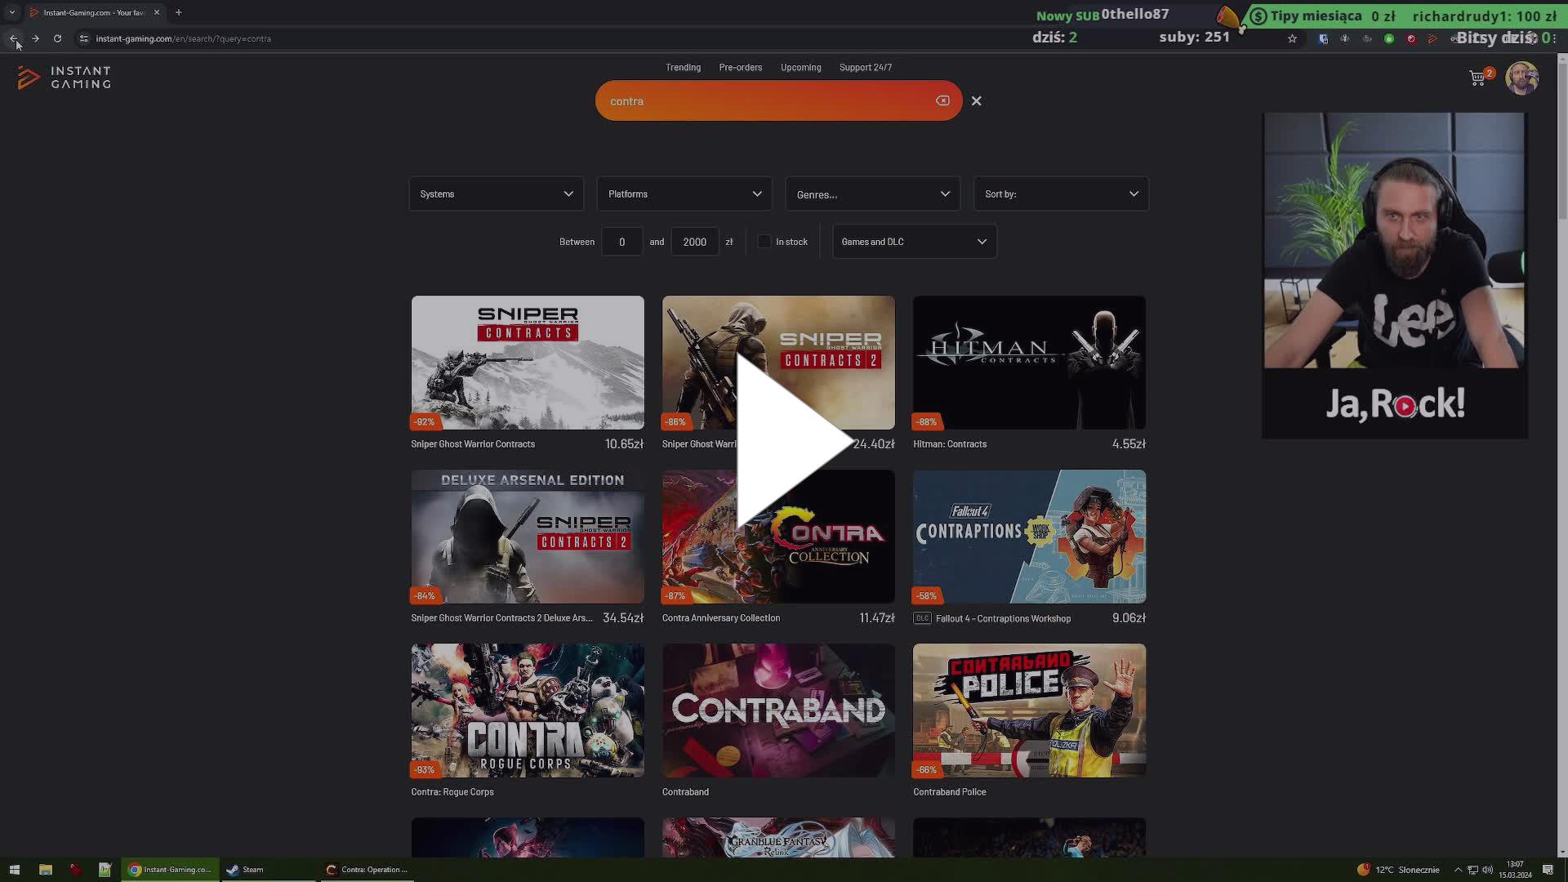Screen dimensions: 1568x882
Task: Click the browser back arrow
Action: click(13, 38)
